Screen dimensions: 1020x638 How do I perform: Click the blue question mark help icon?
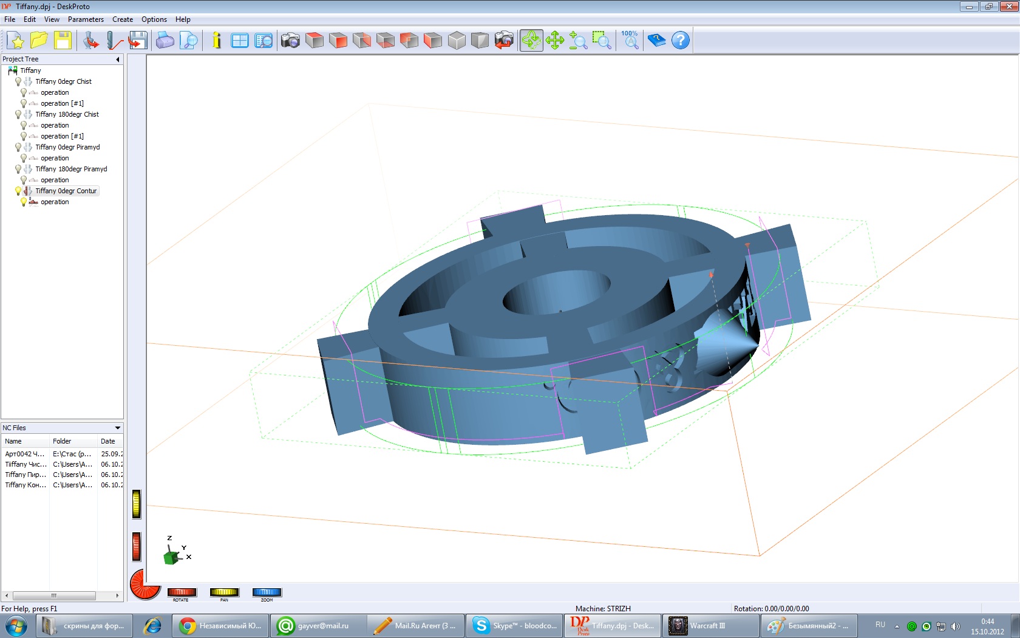point(681,41)
